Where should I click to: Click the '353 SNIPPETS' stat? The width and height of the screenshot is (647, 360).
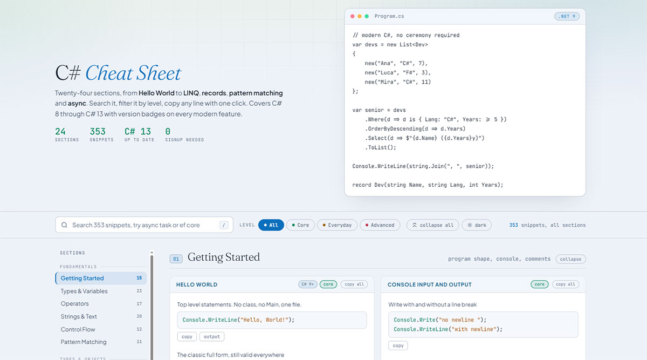pyautogui.click(x=101, y=134)
